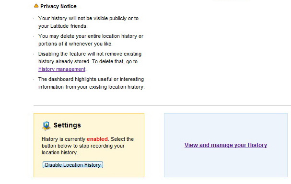Click the Disable Location History button
Viewport: 291px width, 184px height.
click(73, 165)
